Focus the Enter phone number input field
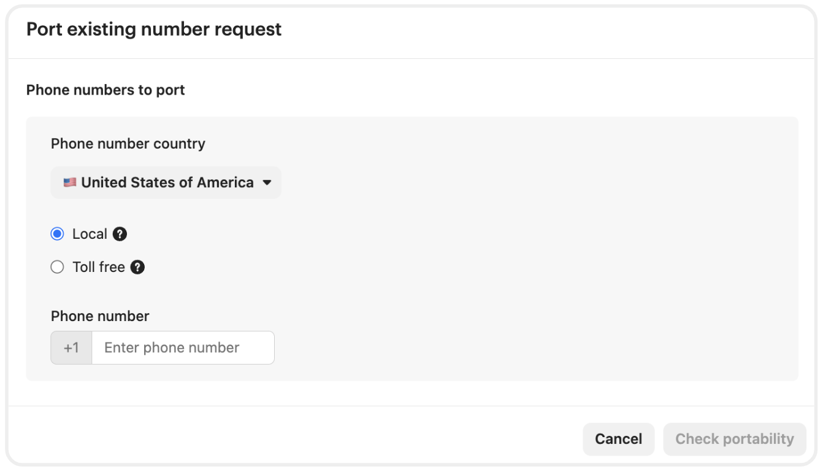This screenshot has width=823, height=469. pos(183,347)
